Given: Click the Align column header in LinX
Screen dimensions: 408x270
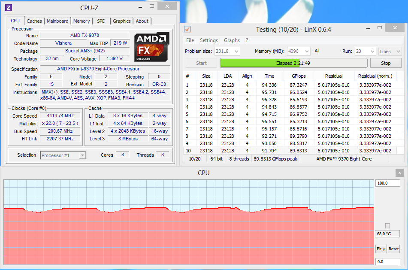Looking at the screenshot, I should coord(247,76).
